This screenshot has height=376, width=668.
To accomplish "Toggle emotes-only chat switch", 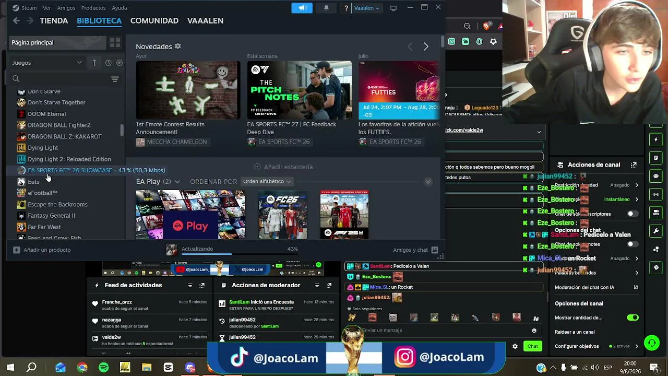I will click(633, 244).
